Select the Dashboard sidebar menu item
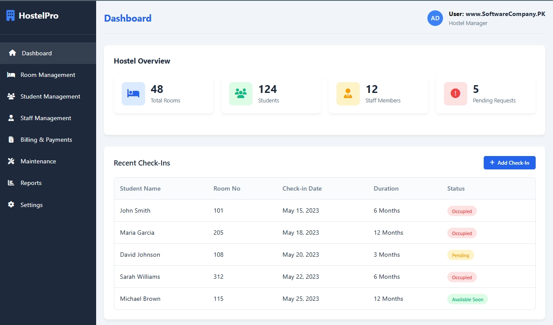The image size is (553, 325). [36, 53]
